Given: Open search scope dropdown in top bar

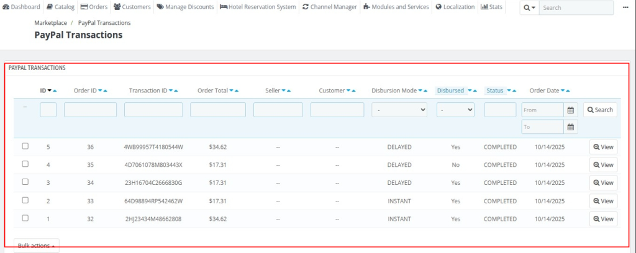Looking at the screenshot, I should (x=529, y=7).
